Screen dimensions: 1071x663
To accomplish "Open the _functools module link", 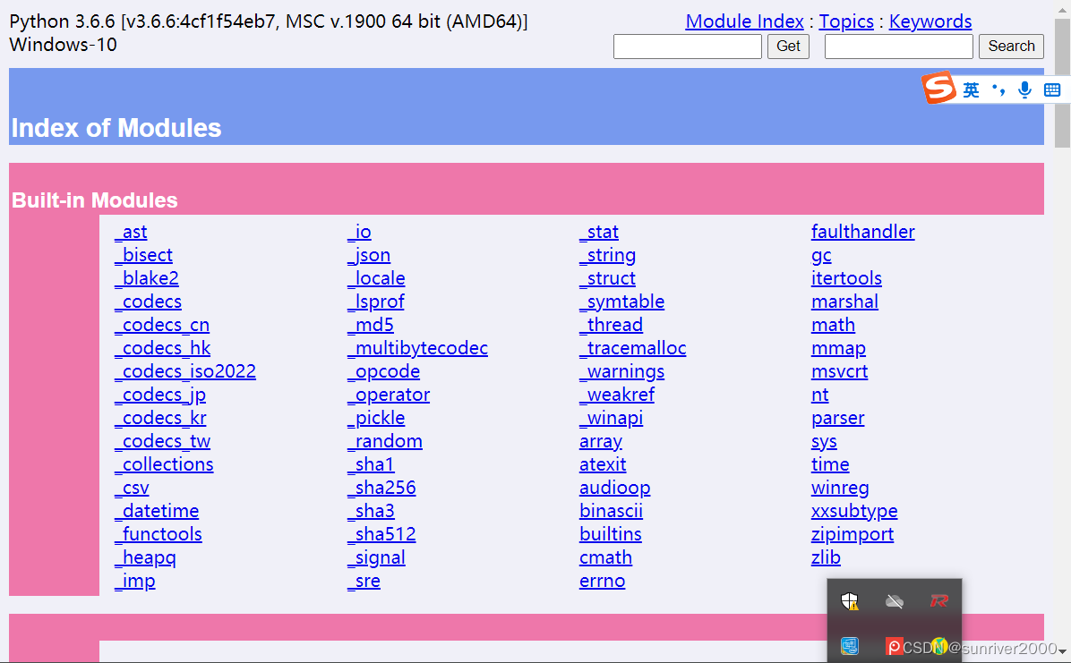I will coord(158,534).
